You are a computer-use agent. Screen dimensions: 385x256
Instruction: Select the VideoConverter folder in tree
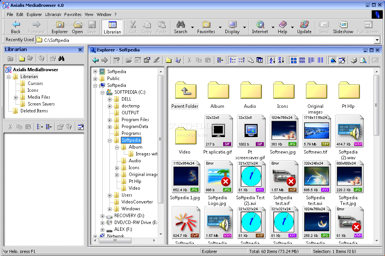pyautogui.click(x=137, y=202)
